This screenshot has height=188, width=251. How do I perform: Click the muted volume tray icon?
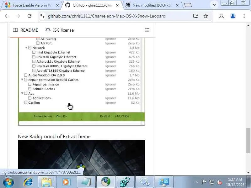tap(219, 182)
